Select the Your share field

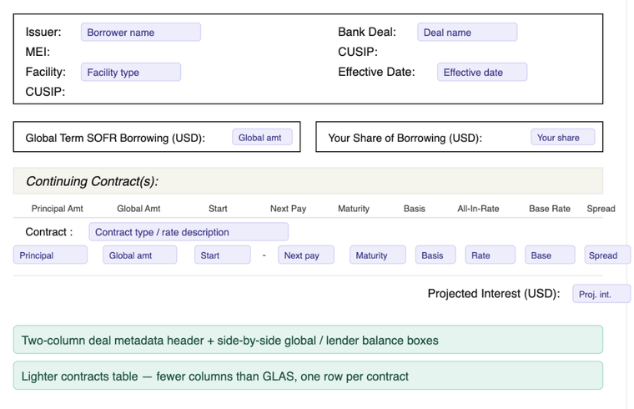(562, 138)
